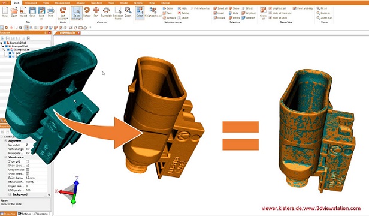Open the Start ribbon tab
The image size is (369, 216).
pos(17,3)
